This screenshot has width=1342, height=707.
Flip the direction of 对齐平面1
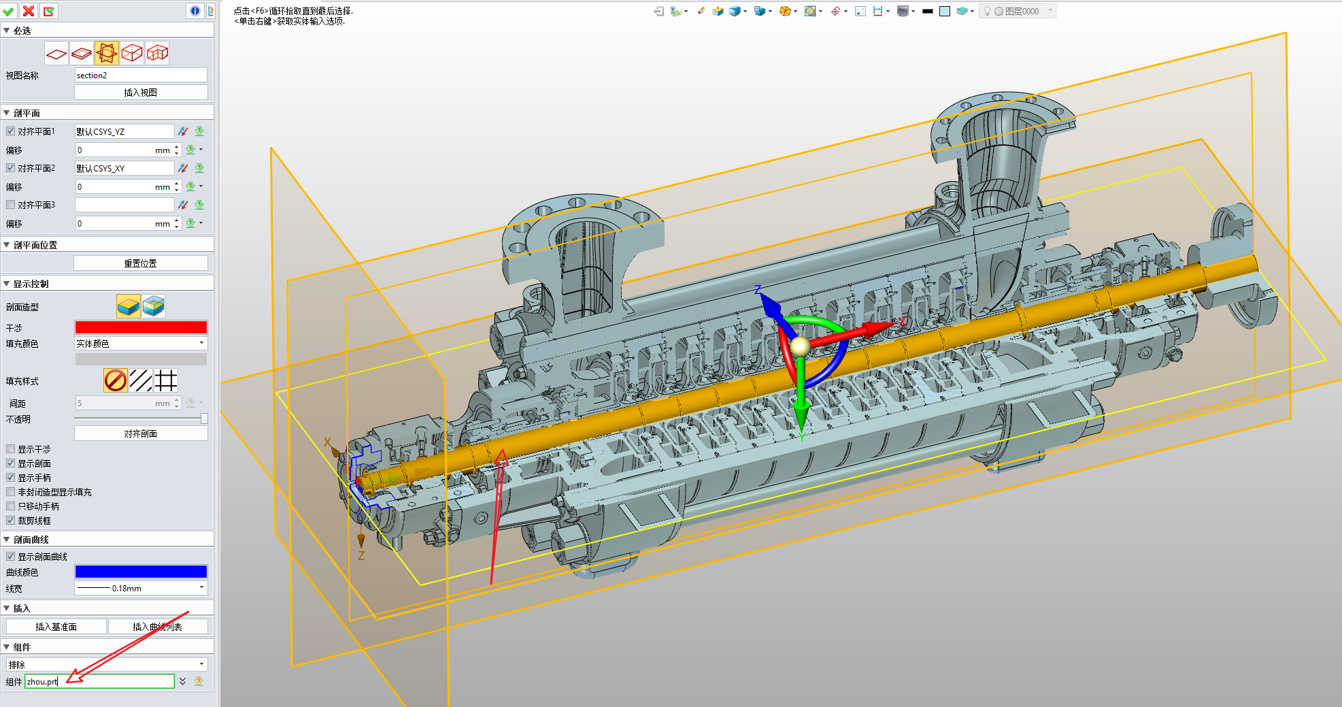[x=183, y=131]
